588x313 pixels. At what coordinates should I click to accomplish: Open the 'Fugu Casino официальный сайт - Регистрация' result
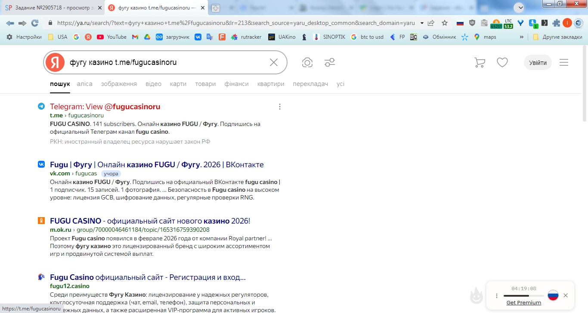tap(148, 277)
